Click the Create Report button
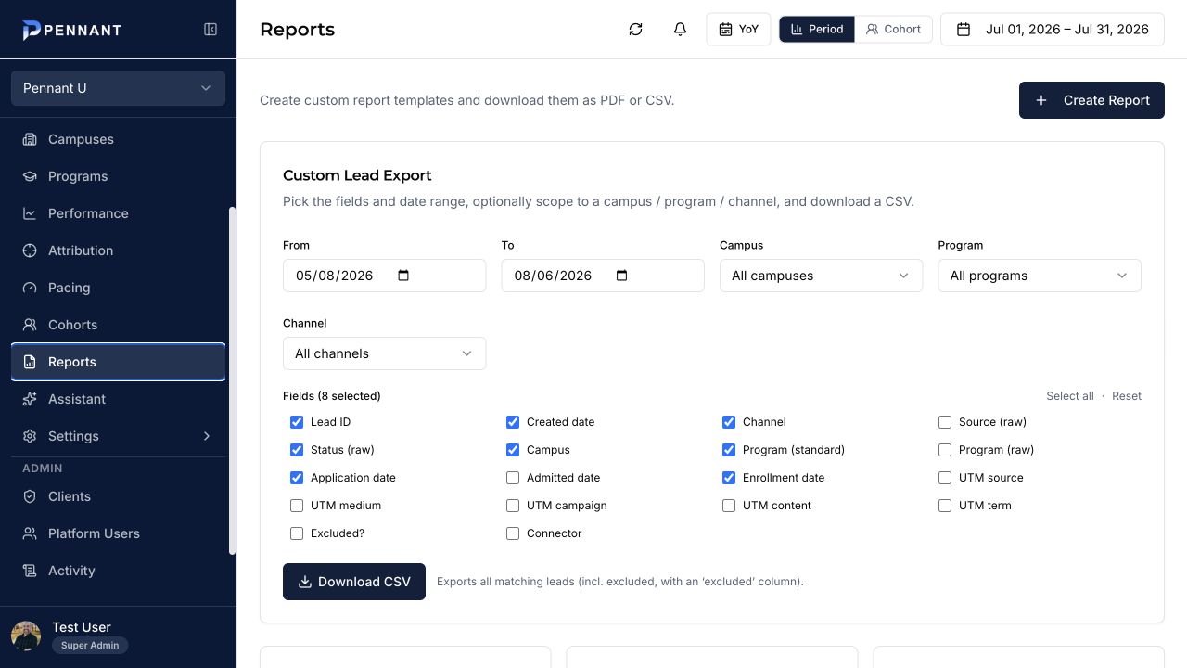Screen dimensions: 1187x668 pos(1091,100)
